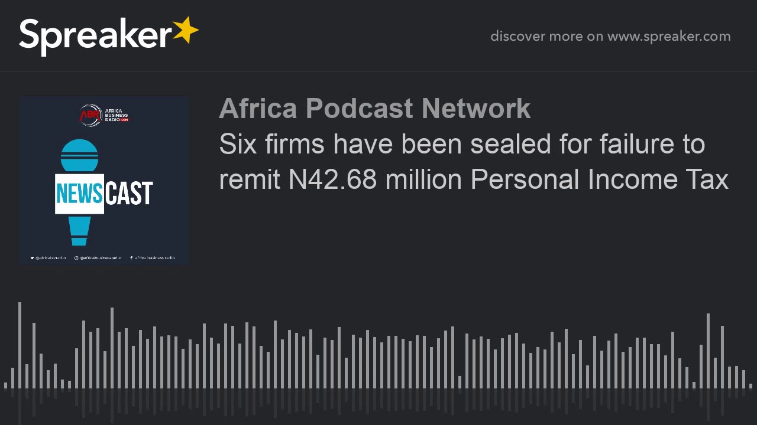Seek to the start of the waveform

click(x=6, y=385)
